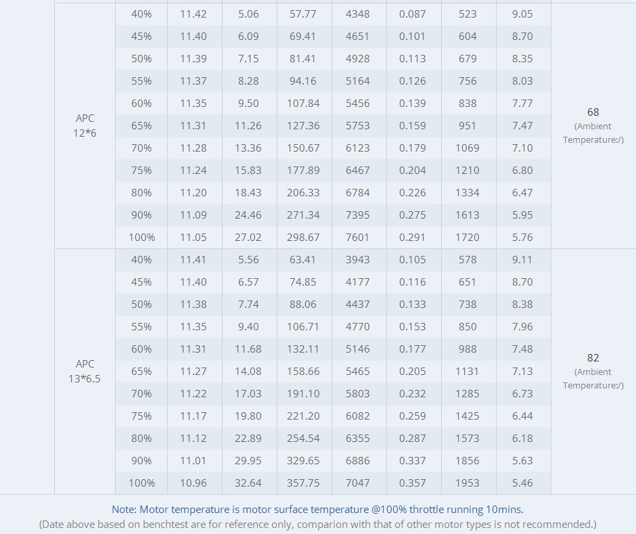The width and height of the screenshot is (636, 534).
Task: Select the 4348 RPM cell
Action: pyautogui.click(x=358, y=14)
